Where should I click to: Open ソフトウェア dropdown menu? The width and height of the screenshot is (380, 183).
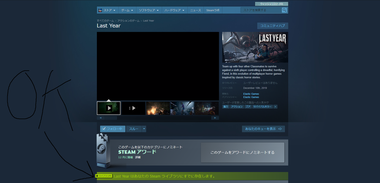point(149,10)
